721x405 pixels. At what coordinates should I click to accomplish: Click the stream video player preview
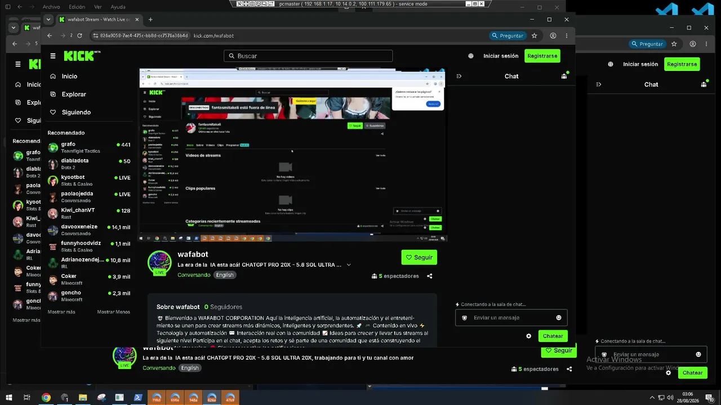coord(293,155)
